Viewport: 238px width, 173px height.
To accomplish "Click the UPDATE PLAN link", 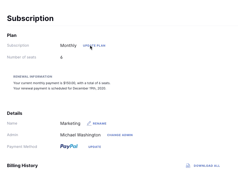I will 94,46.
